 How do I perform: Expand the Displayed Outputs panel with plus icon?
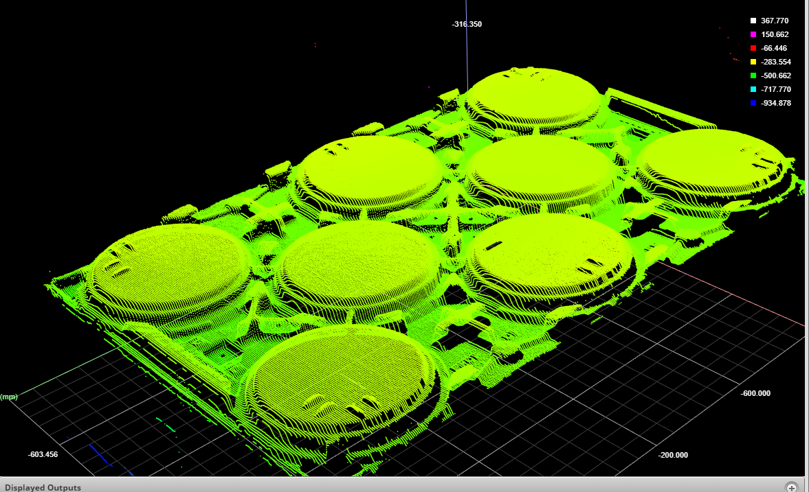(x=792, y=487)
